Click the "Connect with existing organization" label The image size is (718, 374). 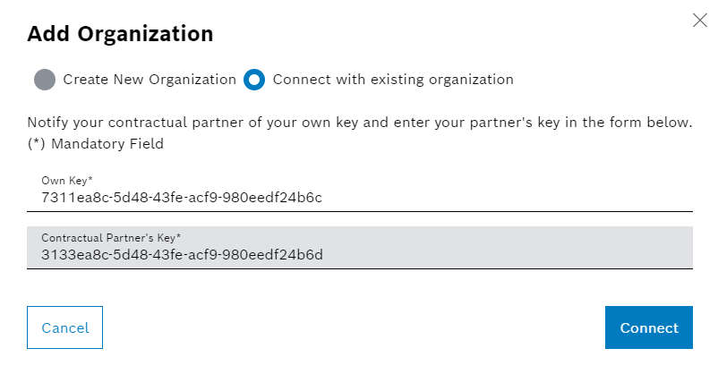point(393,80)
